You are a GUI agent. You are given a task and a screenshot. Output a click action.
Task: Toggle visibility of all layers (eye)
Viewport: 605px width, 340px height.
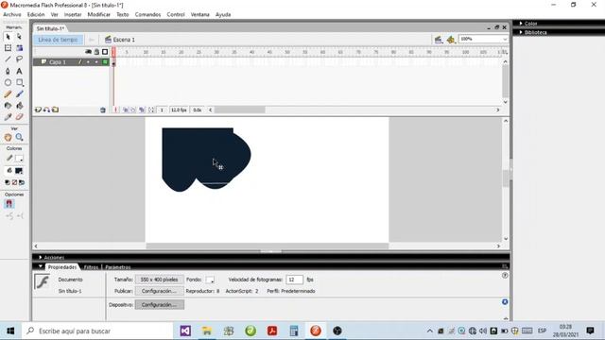coord(88,52)
